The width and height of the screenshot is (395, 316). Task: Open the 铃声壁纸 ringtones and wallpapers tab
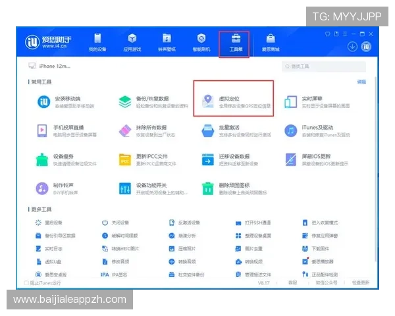[167, 42]
